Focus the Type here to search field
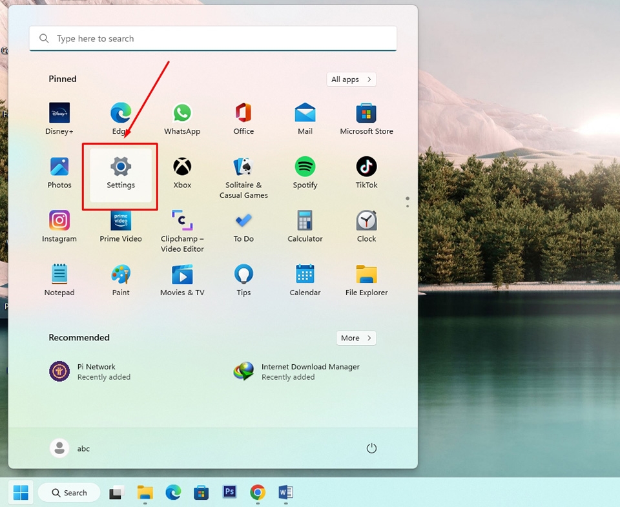 click(212, 38)
